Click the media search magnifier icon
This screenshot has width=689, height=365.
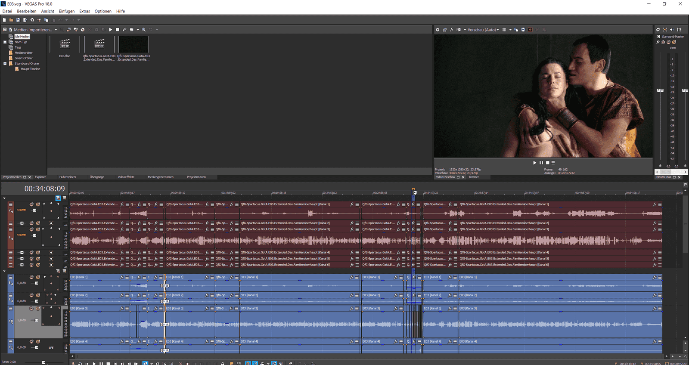pyautogui.click(x=144, y=30)
